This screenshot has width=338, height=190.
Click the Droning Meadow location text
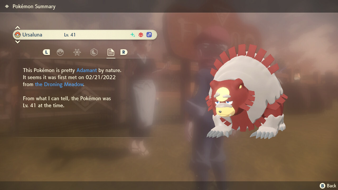(59, 84)
